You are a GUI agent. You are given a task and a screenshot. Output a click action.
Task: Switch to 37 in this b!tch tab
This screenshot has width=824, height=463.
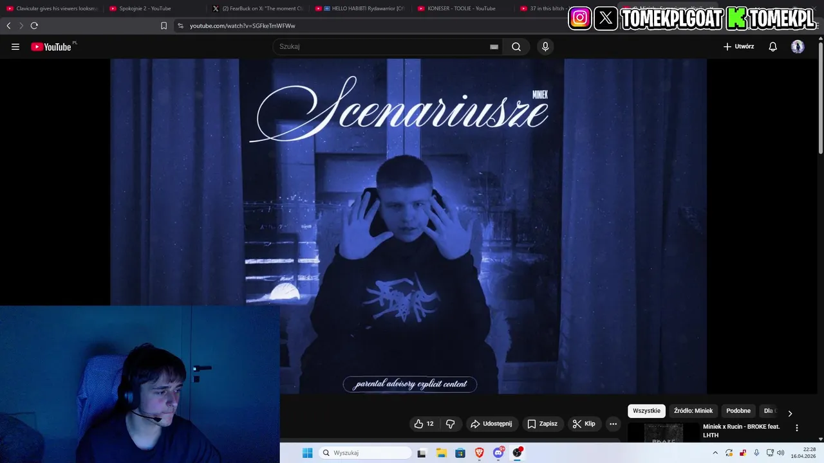pyautogui.click(x=542, y=8)
